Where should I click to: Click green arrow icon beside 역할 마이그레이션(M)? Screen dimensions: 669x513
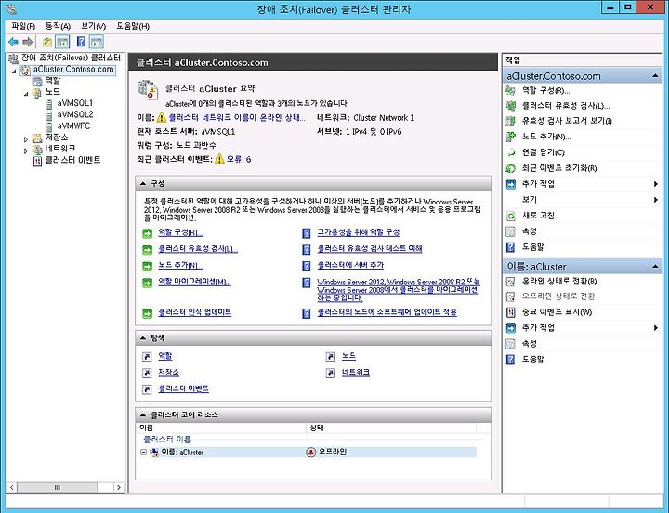click(147, 283)
